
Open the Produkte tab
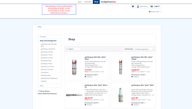coord(88,2)
